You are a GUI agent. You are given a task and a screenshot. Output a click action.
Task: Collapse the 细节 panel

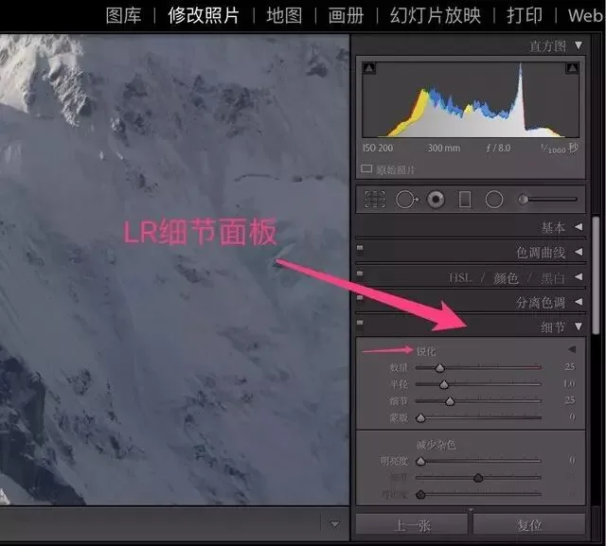pos(579,326)
